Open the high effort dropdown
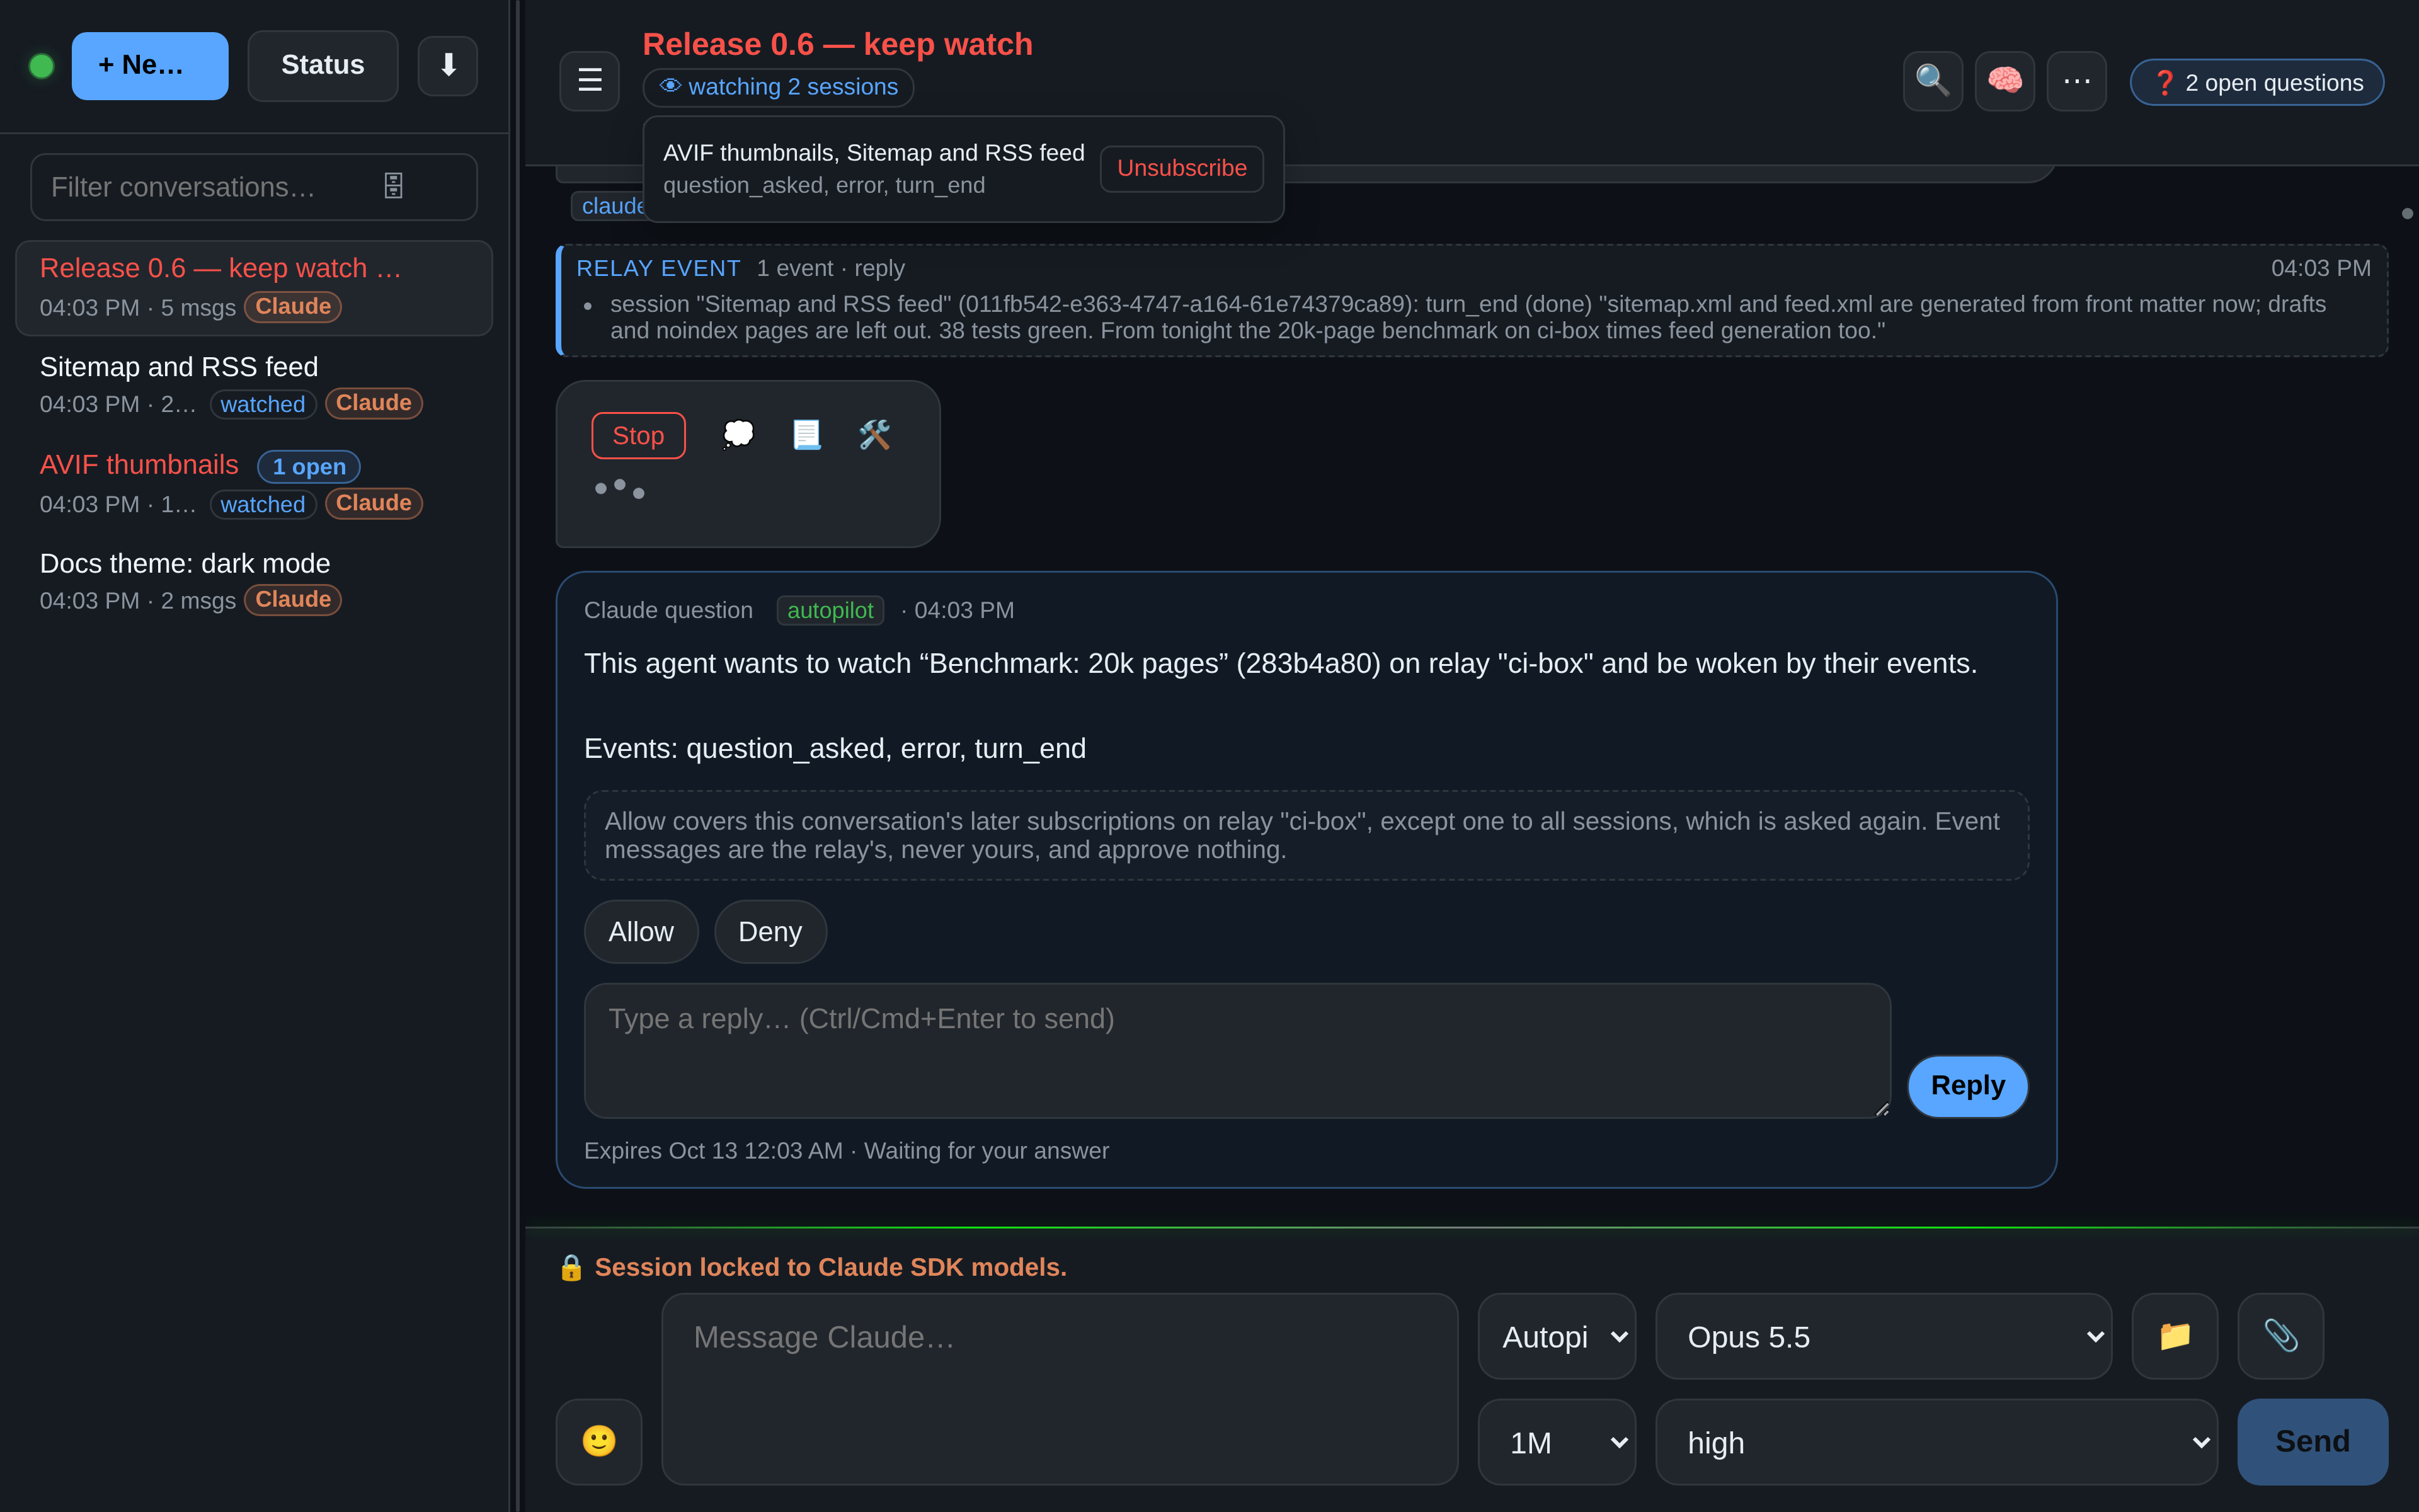This screenshot has width=2419, height=1512. tap(1936, 1442)
